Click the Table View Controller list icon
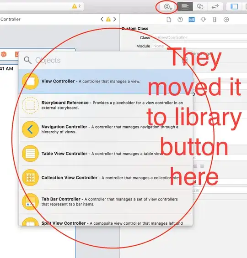 (30, 154)
